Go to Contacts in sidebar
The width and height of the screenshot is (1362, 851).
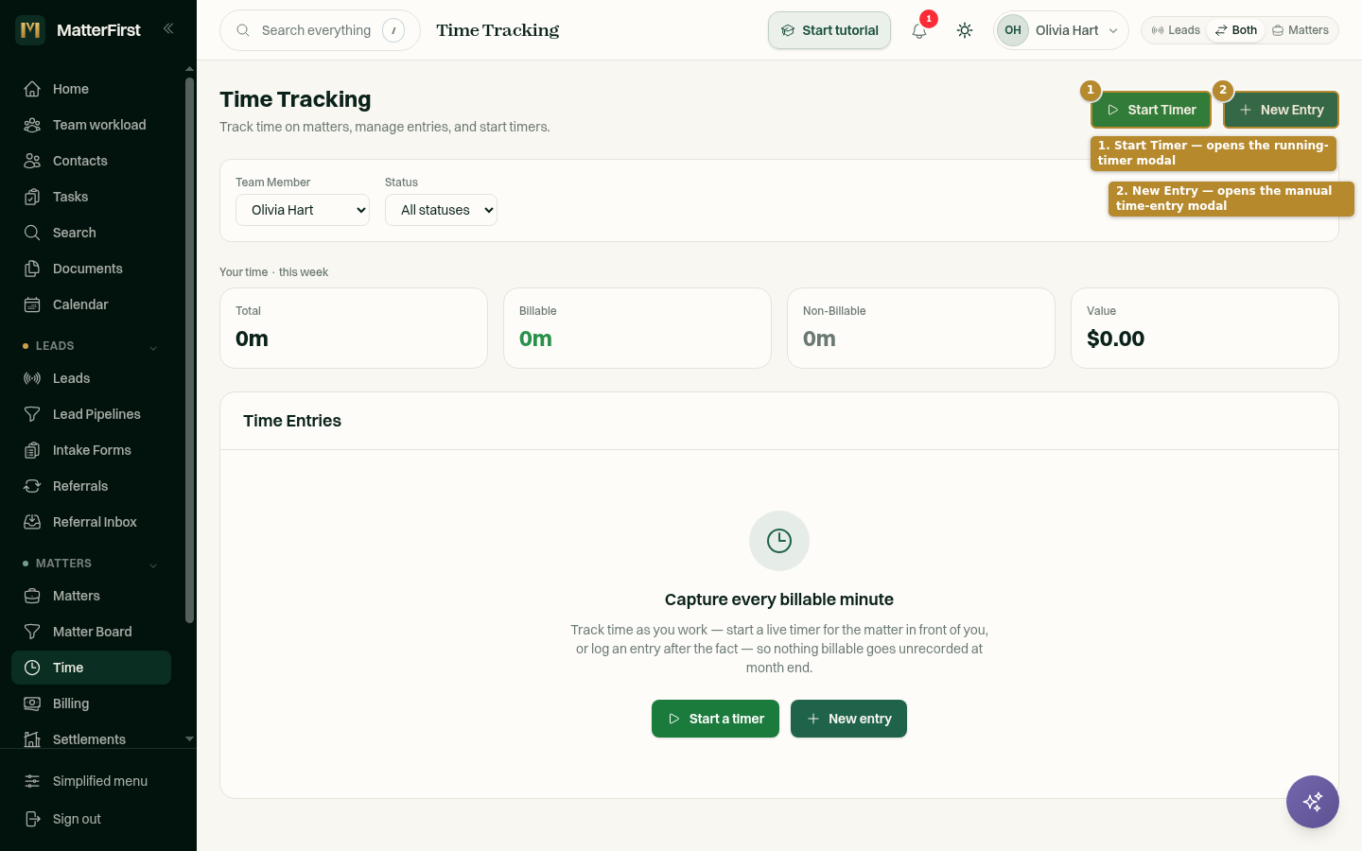point(91,161)
